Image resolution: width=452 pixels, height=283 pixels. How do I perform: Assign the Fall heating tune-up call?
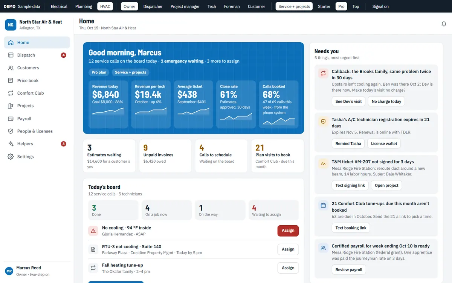tap(288, 268)
